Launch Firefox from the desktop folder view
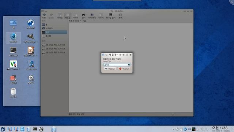This screenshot has width=234, height=132. (13, 38)
